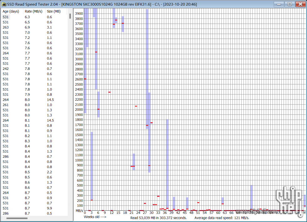Click the MB/s label on the chart axis

[79, 211]
